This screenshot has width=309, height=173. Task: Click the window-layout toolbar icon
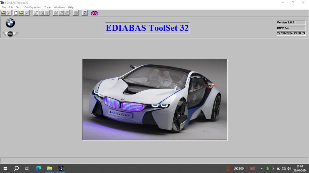(36, 13)
